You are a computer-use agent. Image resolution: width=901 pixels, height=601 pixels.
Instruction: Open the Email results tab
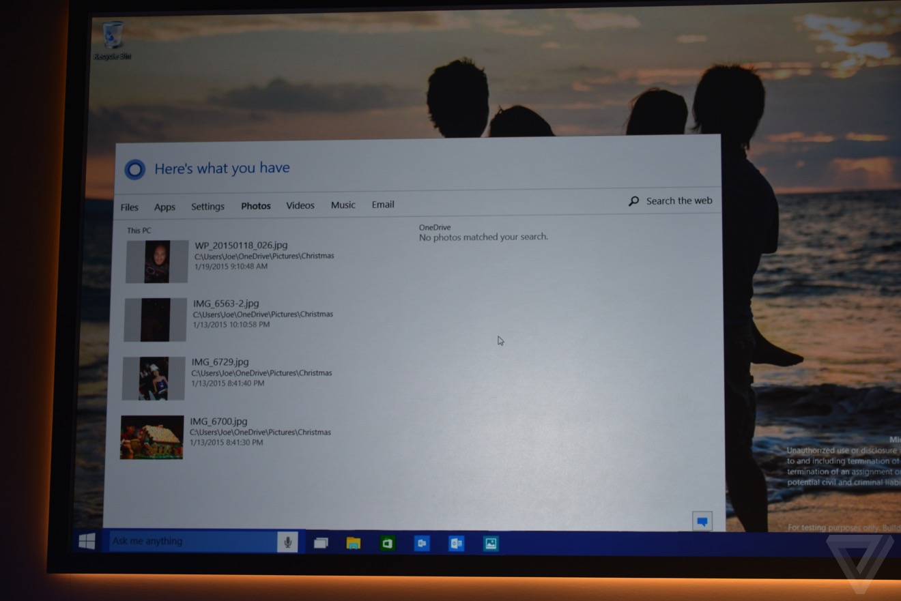[382, 205]
